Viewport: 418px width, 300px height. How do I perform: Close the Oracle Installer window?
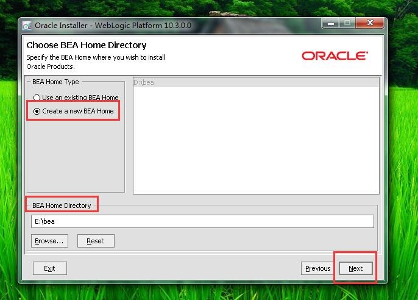tap(370, 23)
